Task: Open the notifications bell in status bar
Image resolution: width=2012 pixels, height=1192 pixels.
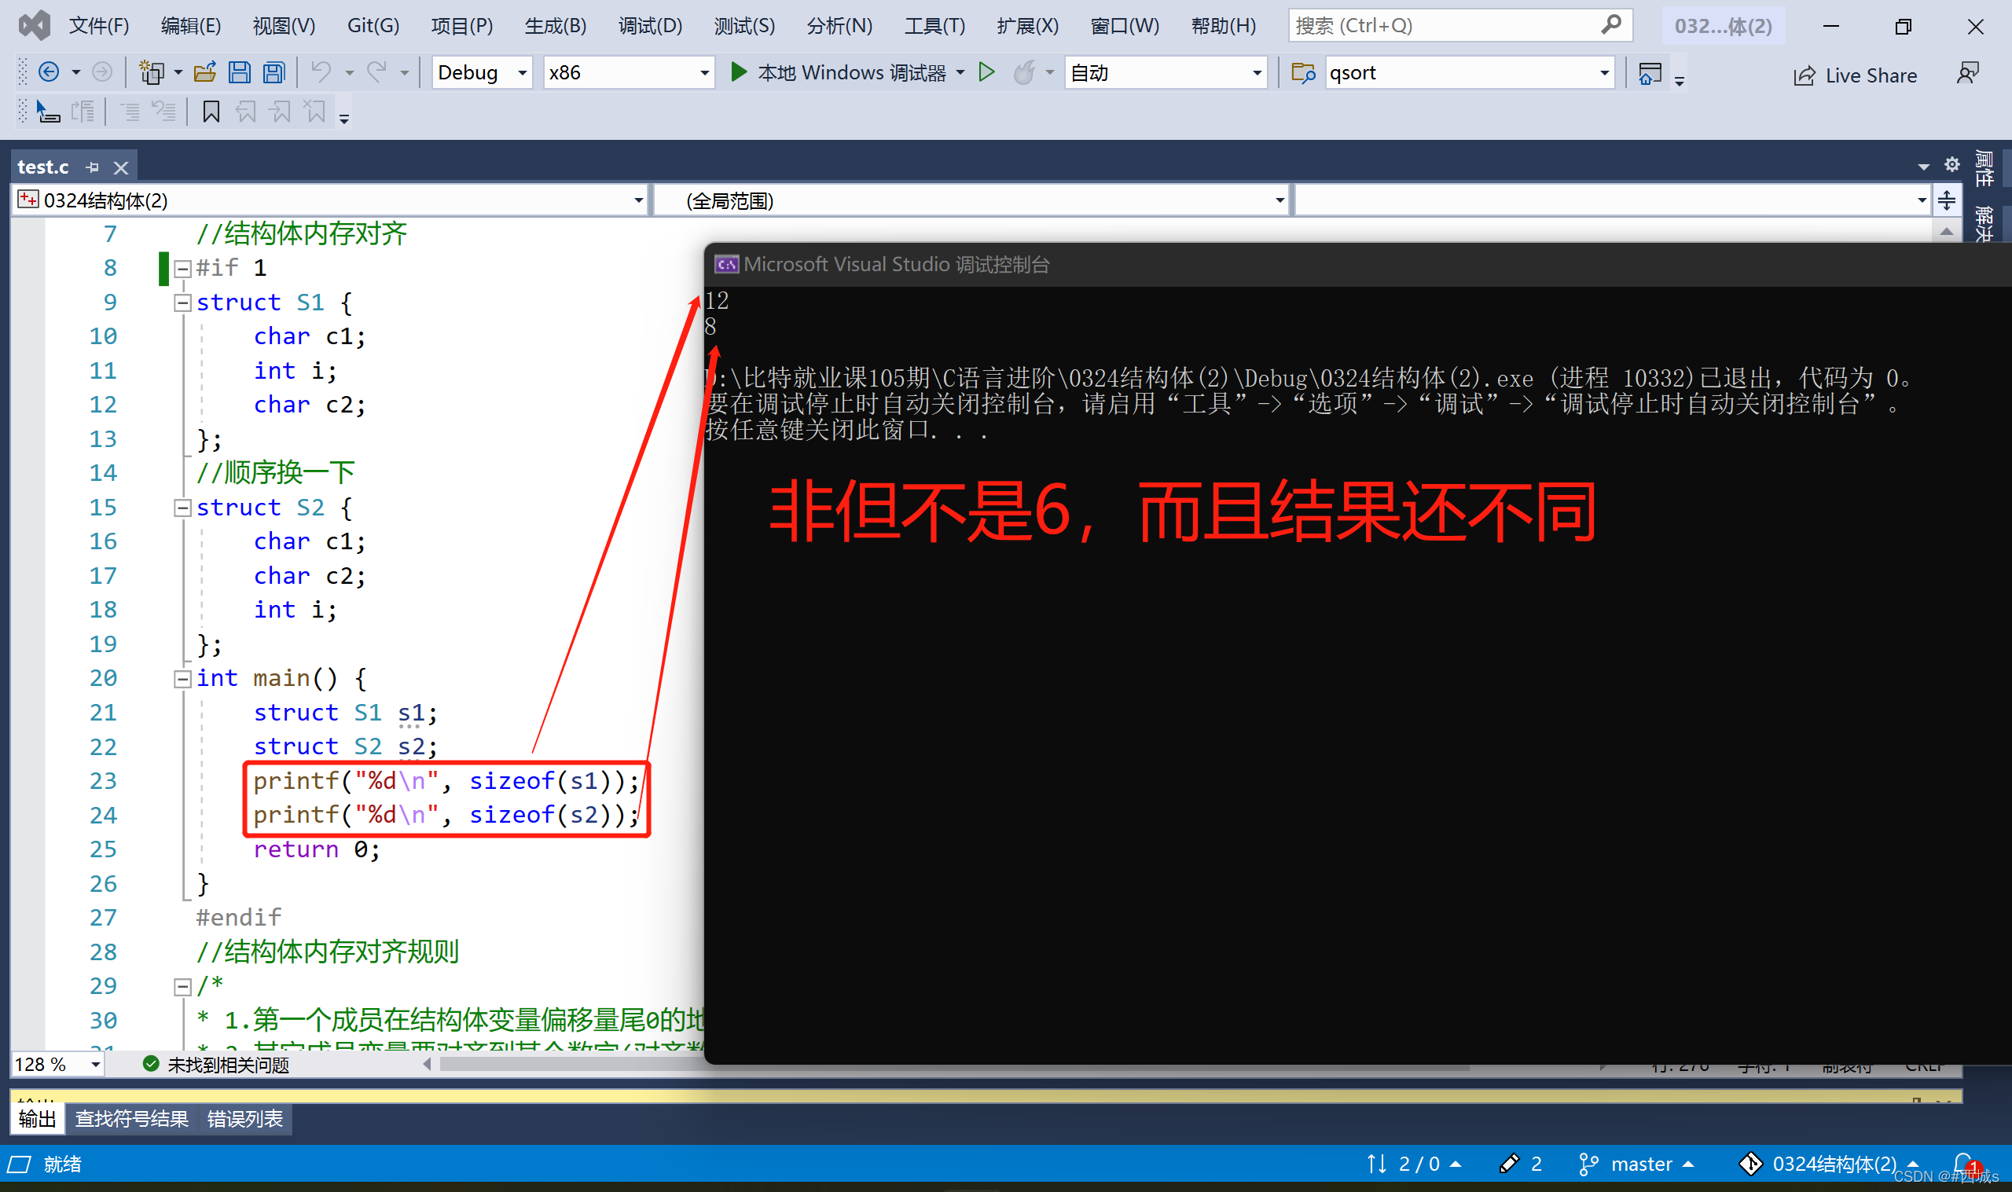Action: coord(1964,1164)
